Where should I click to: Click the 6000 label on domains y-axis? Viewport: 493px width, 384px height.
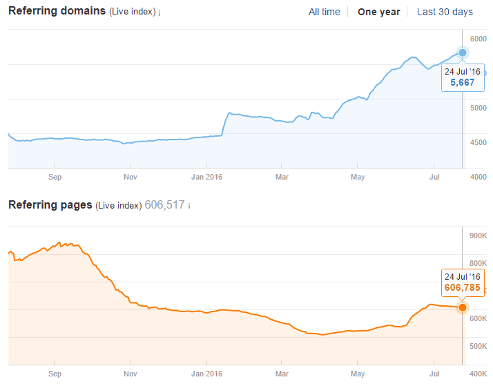coord(478,39)
